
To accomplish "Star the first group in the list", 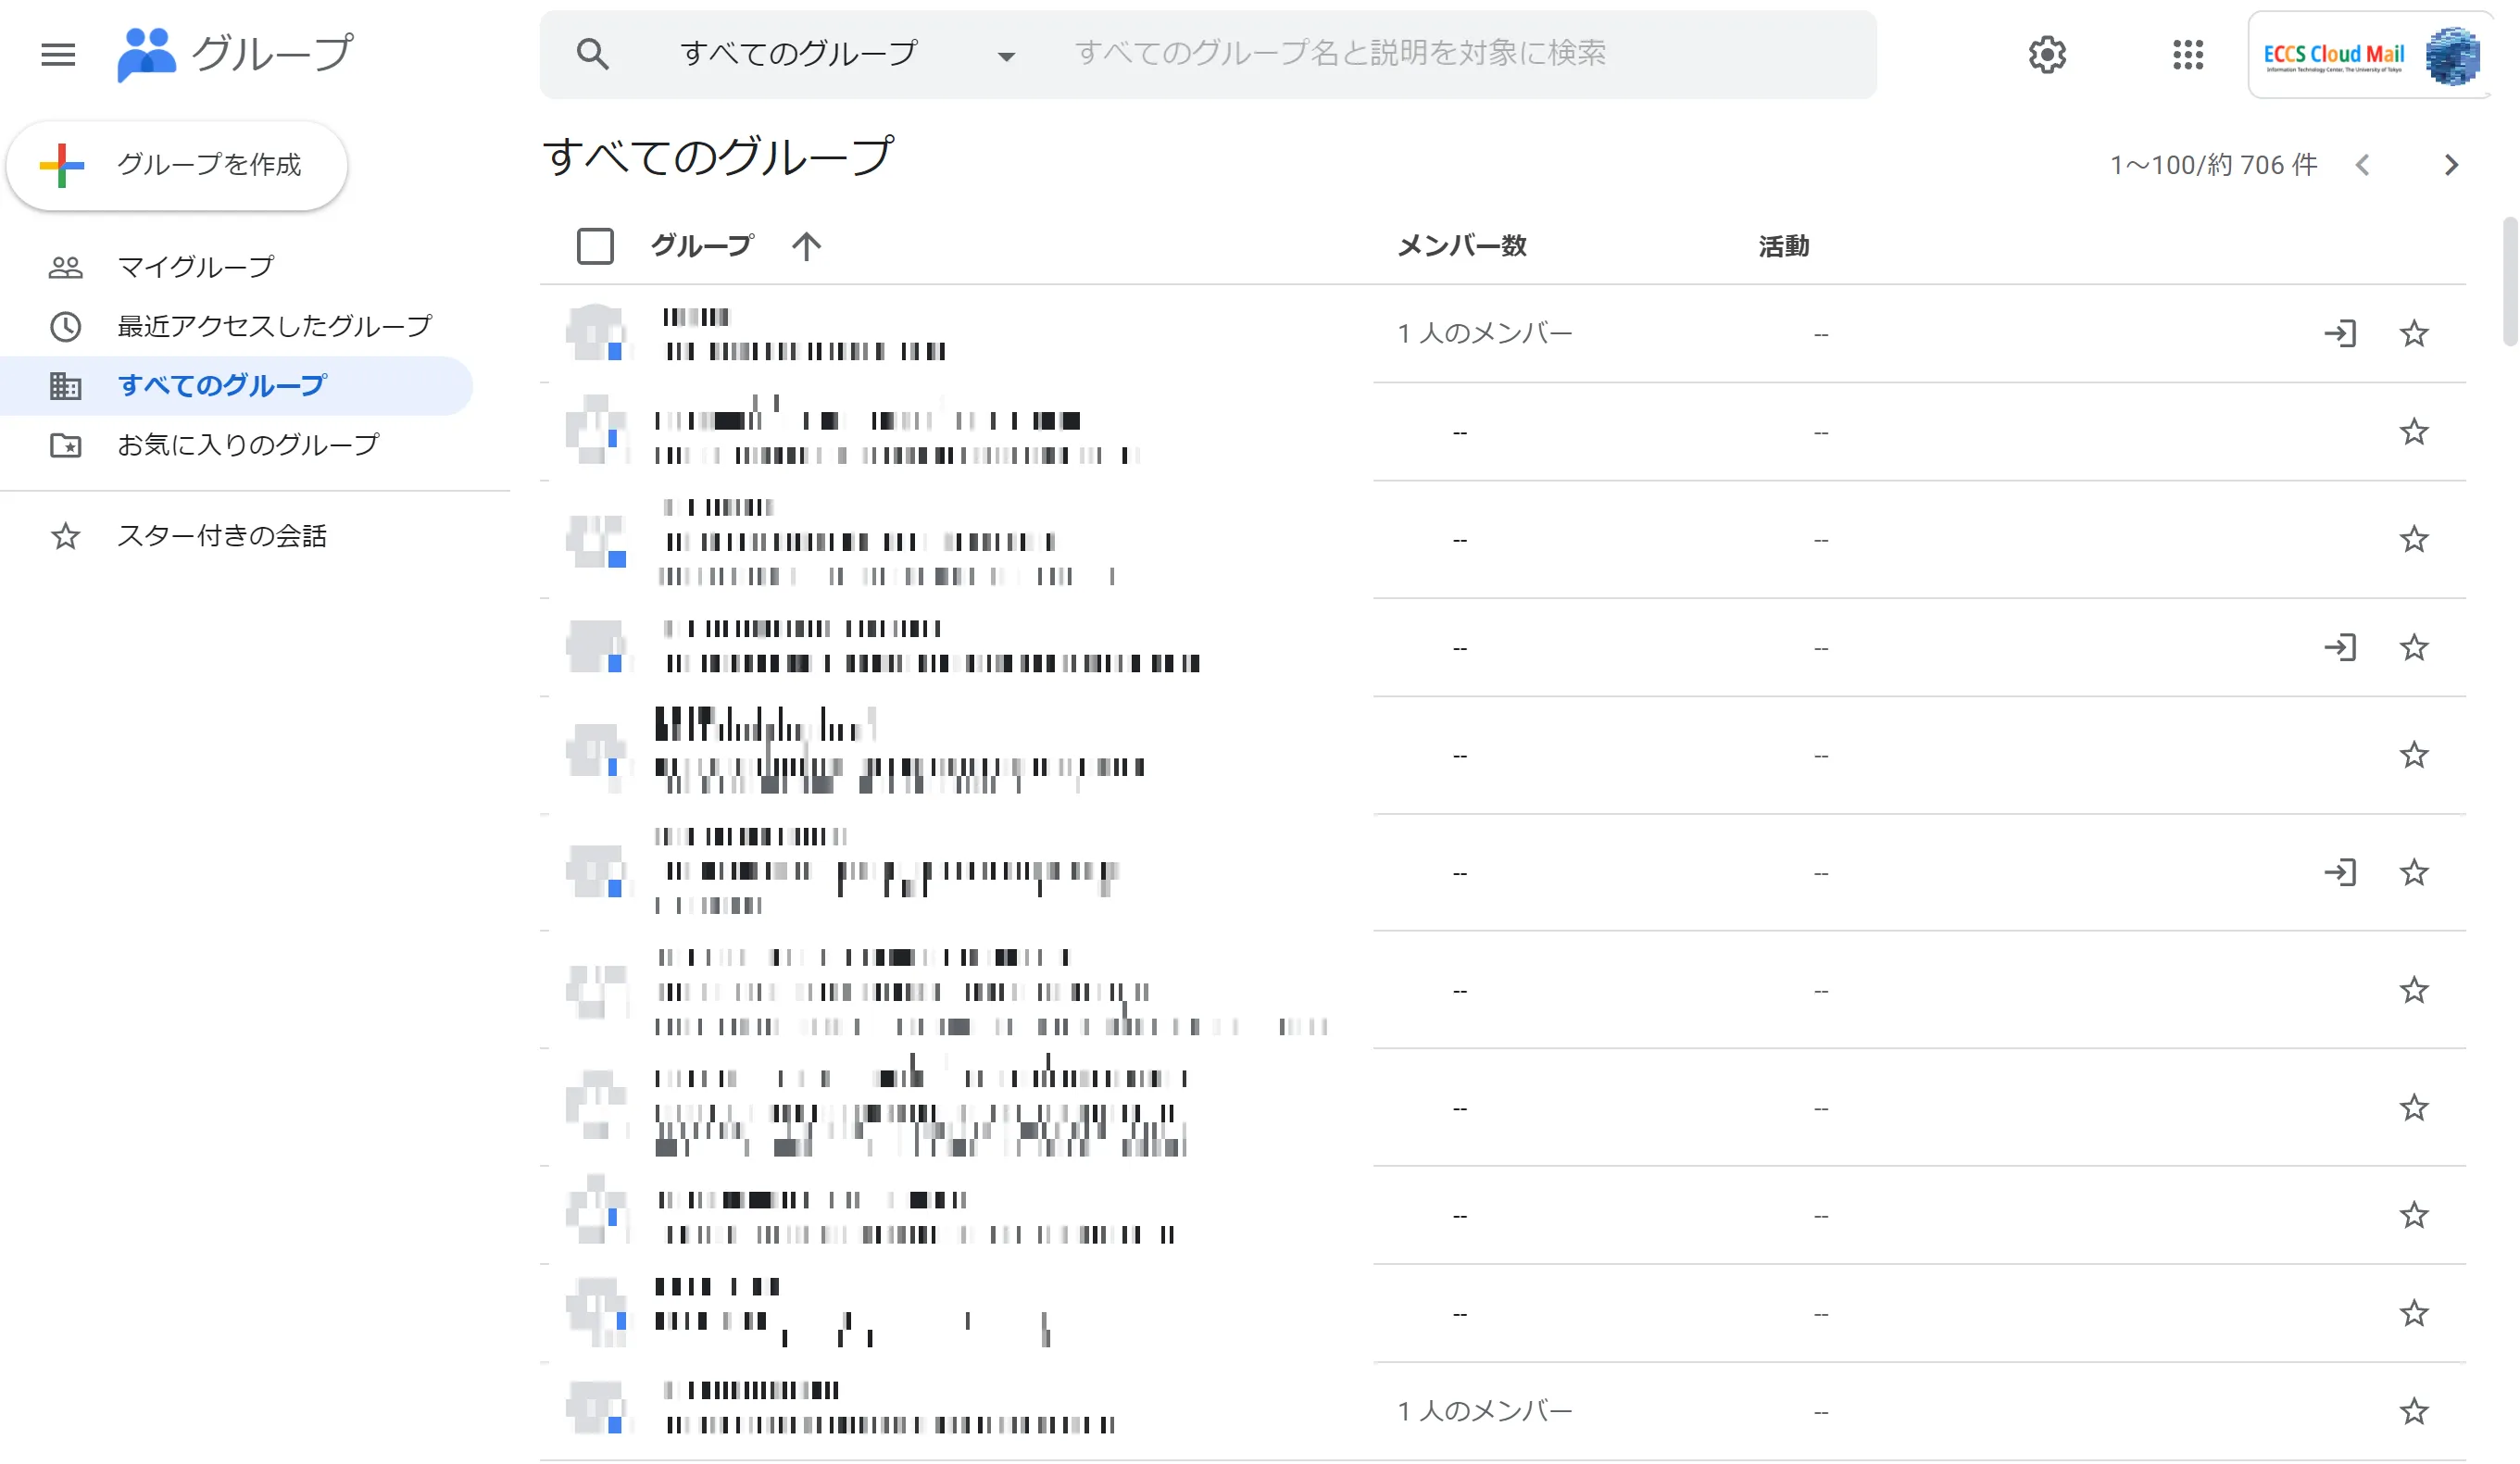I will (x=2413, y=333).
